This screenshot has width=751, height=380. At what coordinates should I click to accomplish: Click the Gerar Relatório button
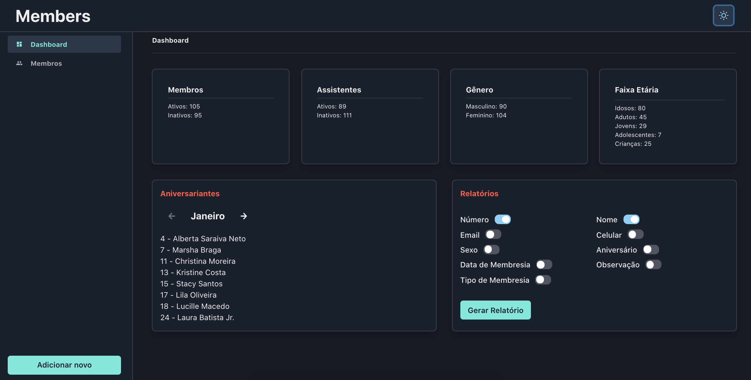click(495, 310)
